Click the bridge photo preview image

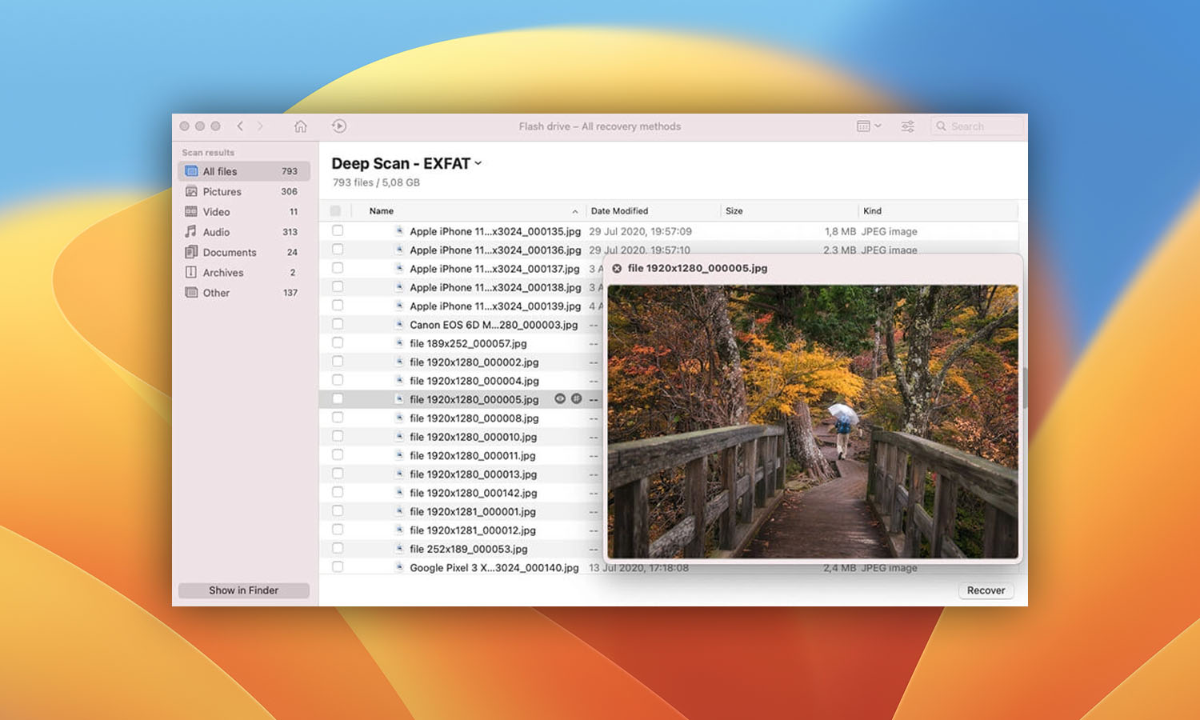[813, 422]
